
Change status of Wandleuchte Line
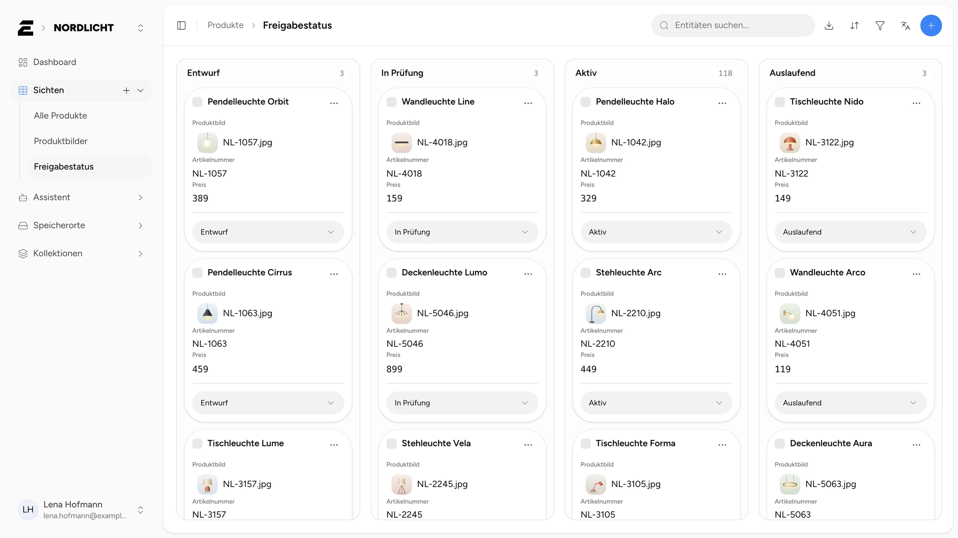(x=462, y=232)
